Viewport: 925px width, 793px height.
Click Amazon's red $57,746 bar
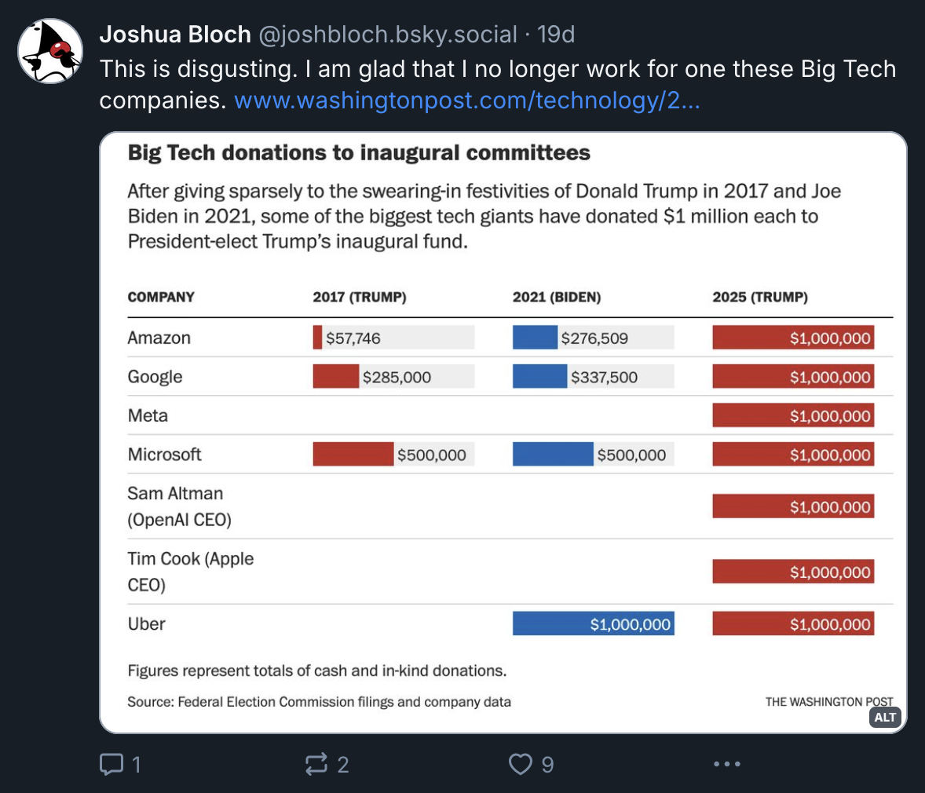317,338
